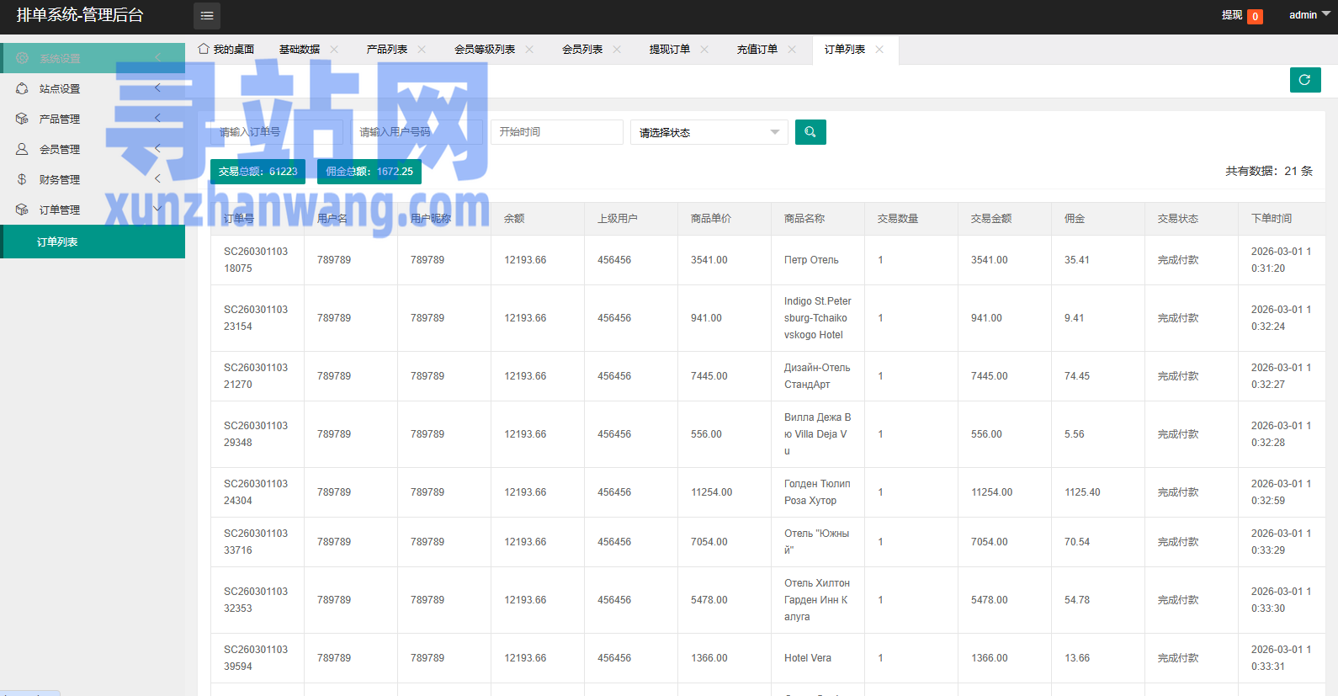Select order SC26030110321270 cell

257,376
